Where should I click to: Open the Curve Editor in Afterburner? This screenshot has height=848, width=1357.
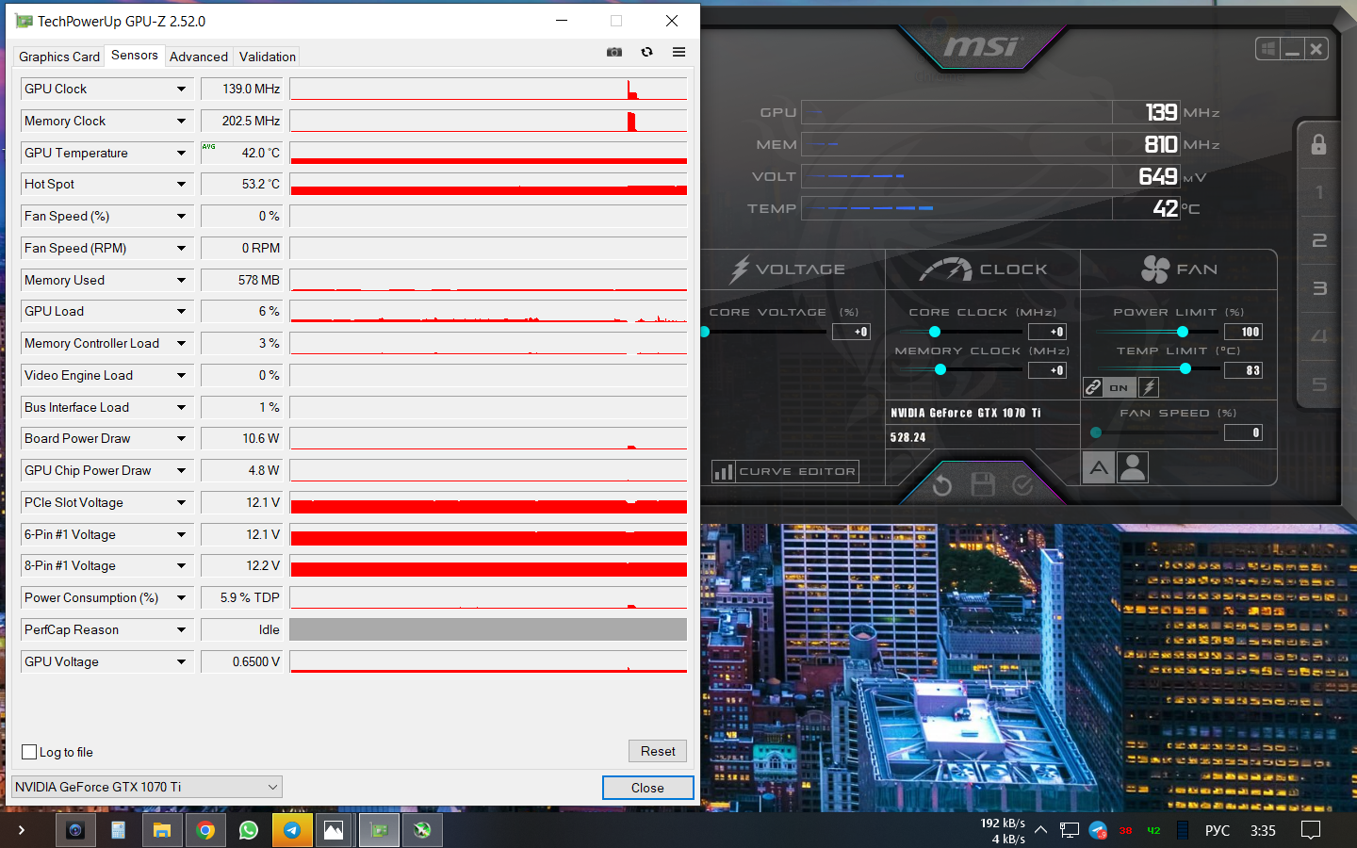[x=786, y=471]
